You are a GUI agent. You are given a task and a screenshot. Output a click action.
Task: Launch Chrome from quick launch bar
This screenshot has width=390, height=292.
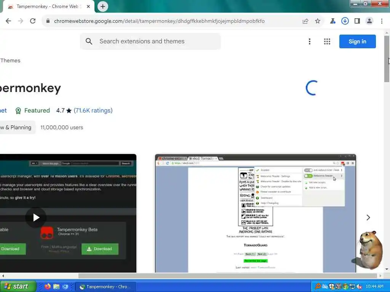pos(65,287)
